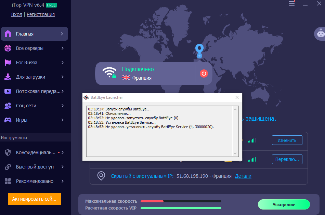Viewport: 325px width, 215px height.
Task: Click the Детали link next to IP
Action: point(243,176)
